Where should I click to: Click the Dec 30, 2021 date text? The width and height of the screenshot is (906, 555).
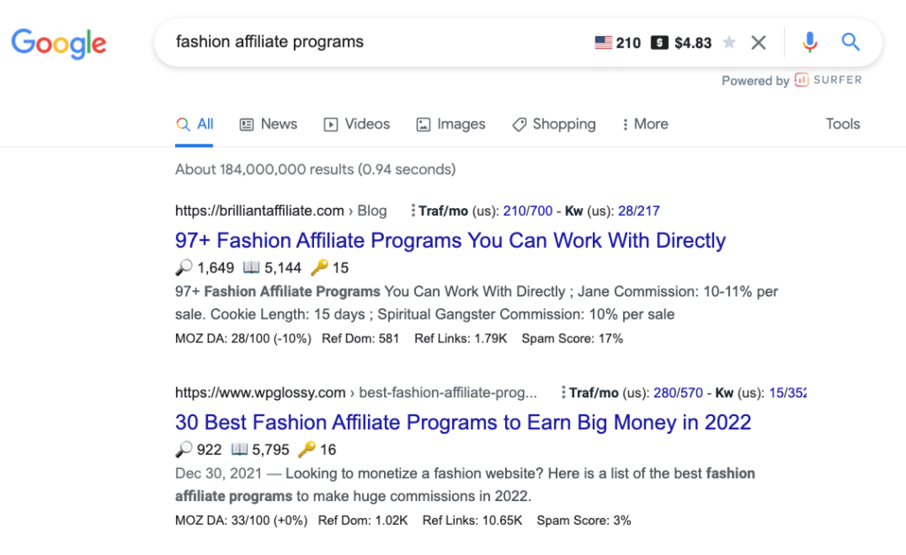219,474
